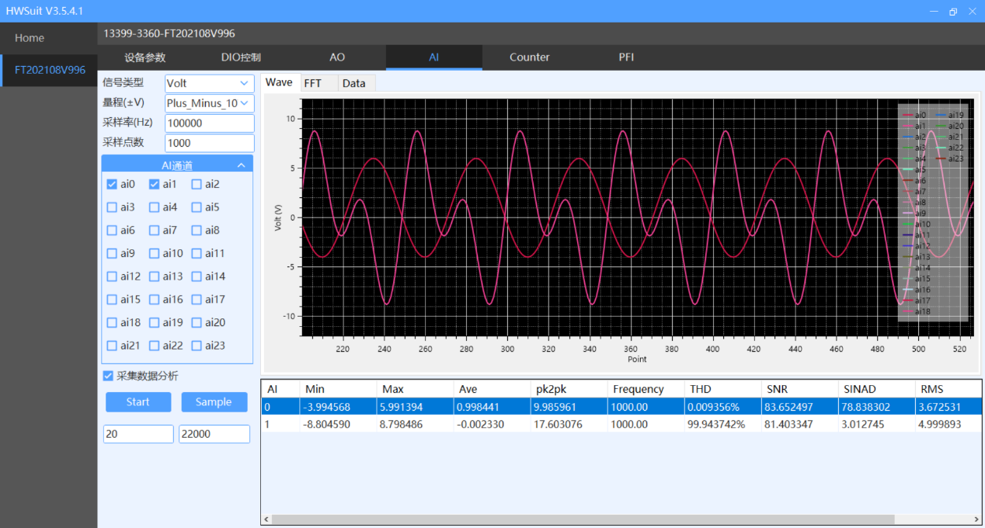The height and width of the screenshot is (528, 985).
Task: Open the 信号类型 Volt dropdown
Action: point(209,83)
